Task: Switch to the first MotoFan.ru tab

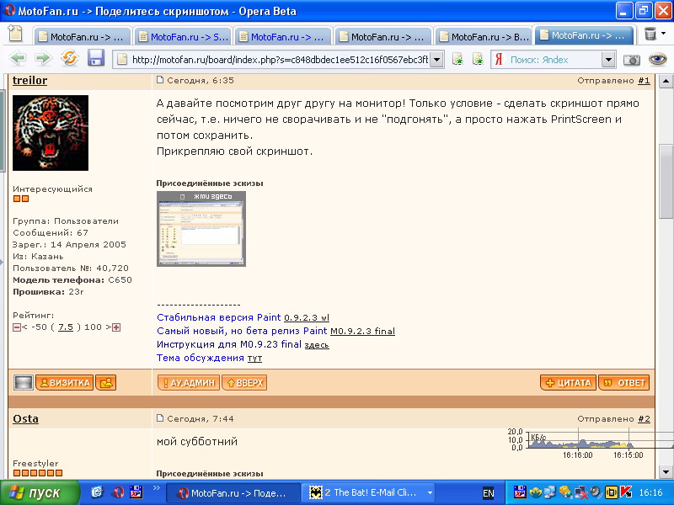Action: pyautogui.click(x=82, y=36)
